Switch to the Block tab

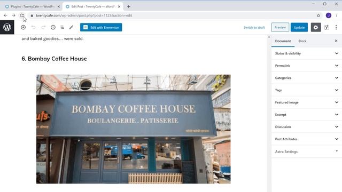click(x=302, y=41)
